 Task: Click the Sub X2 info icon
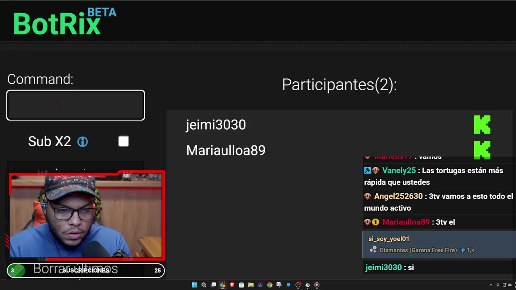click(83, 142)
